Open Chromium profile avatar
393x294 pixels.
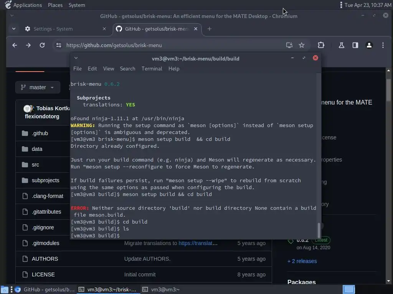[369, 45]
